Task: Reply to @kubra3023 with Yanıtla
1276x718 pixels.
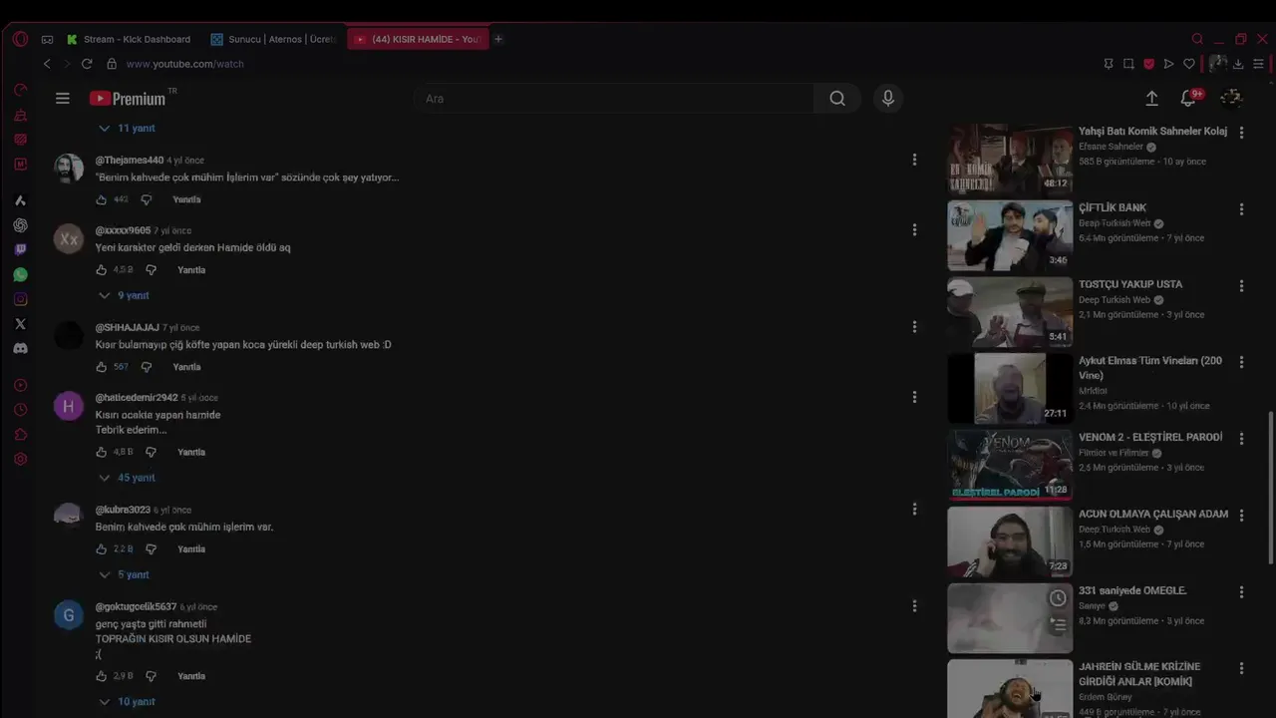Action: click(x=191, y=549)
